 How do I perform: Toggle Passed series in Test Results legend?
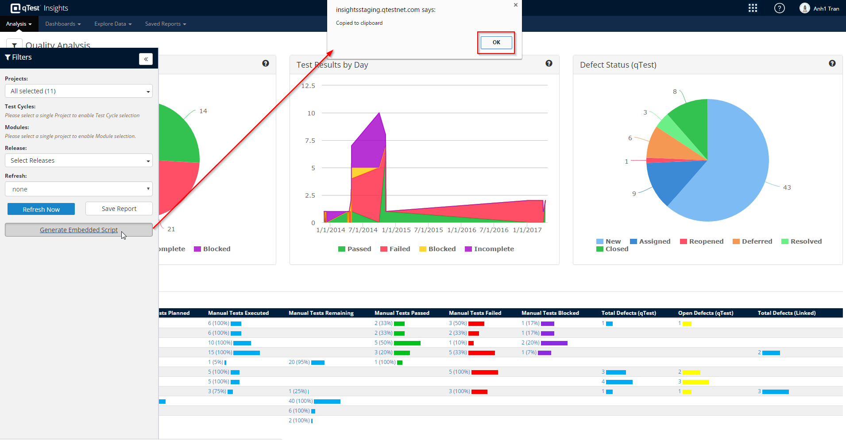(355, 249)
